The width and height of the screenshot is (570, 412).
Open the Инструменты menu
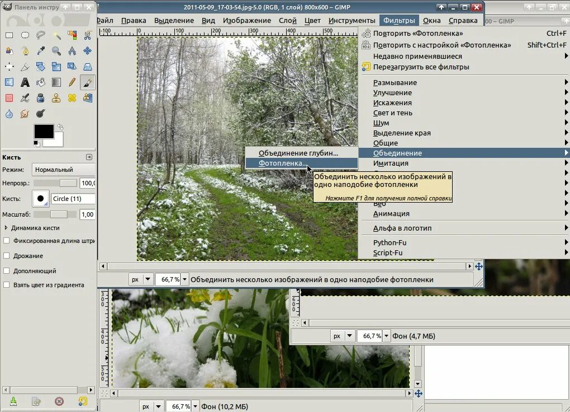[351, 20]
